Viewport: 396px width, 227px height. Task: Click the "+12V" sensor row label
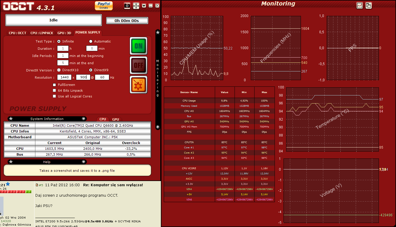tap(189, 174)
